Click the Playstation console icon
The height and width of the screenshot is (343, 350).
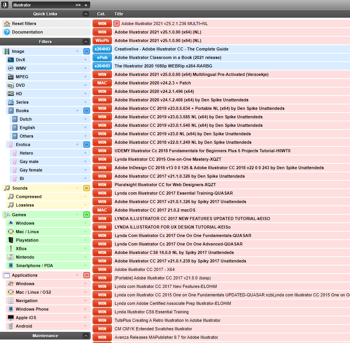pos(11,240)
